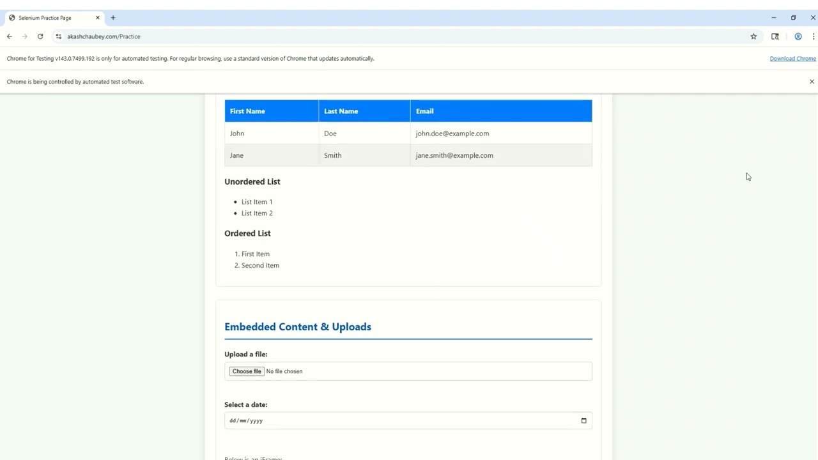
Task: Click the browser forward arrow
Action: [25, 36]
